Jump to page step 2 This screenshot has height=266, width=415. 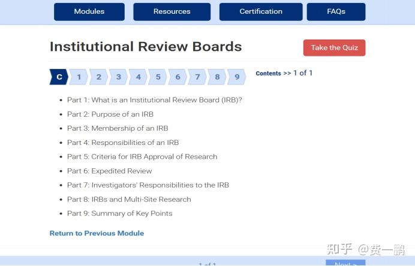click(99, 77)
